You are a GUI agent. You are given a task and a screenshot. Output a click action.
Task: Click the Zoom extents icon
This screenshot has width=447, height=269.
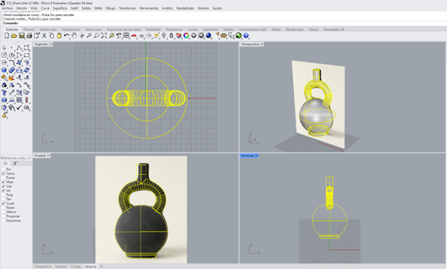[104, 36]
